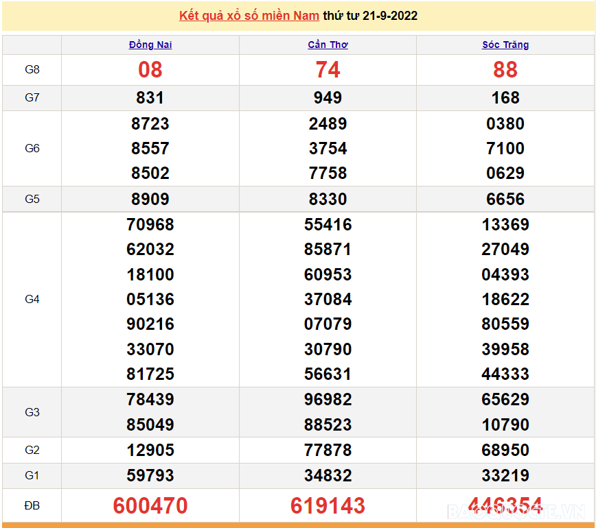Select the G1 result 59793
Image resolution: width=596 pixels, height=528 pixels.
[150, 475]
